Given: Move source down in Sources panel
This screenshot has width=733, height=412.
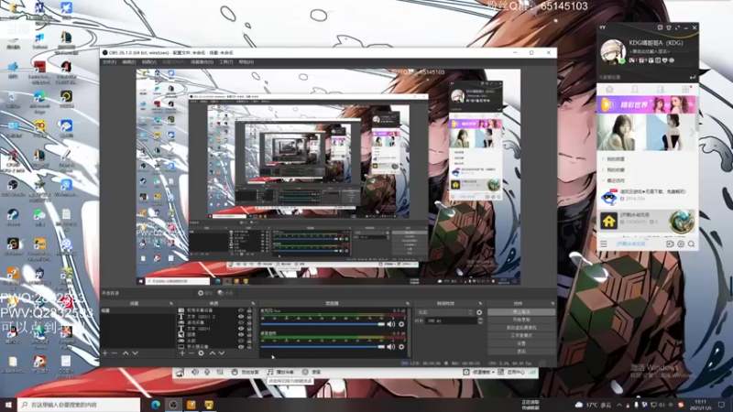Looking at the screenshot, I should [x=222, y=353].
